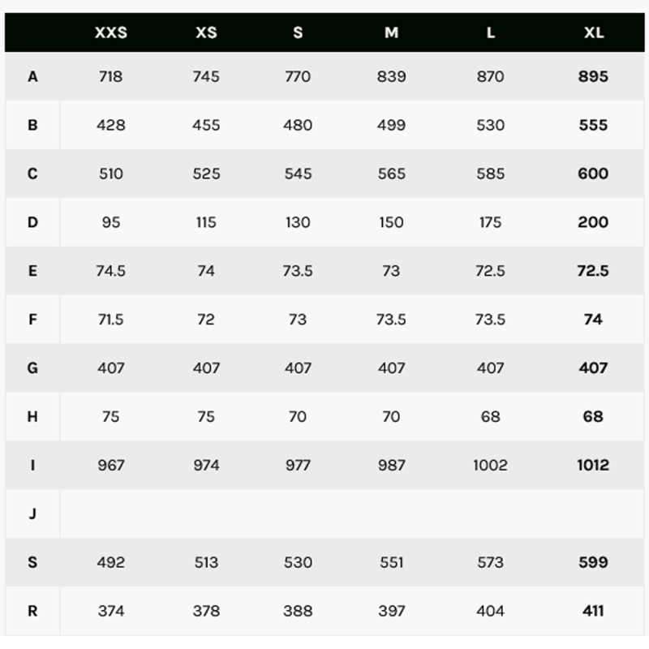Select the 150 cell in row D
The image size is (649, 649).
pyautogui.click(x=391, y=222)
